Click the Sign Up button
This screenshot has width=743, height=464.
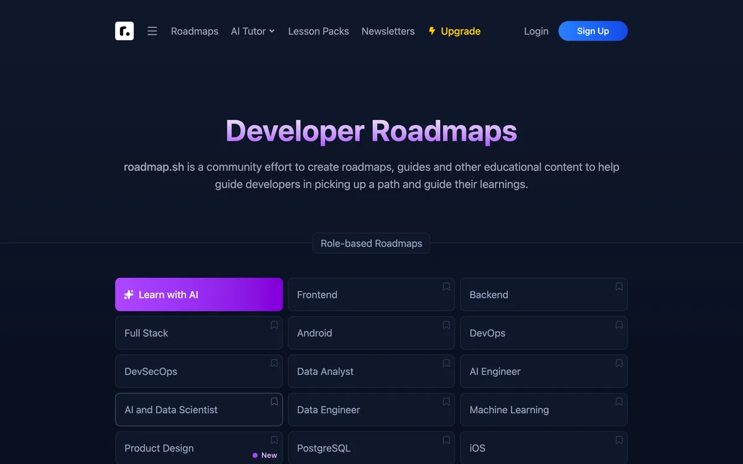tap(593, 31)
